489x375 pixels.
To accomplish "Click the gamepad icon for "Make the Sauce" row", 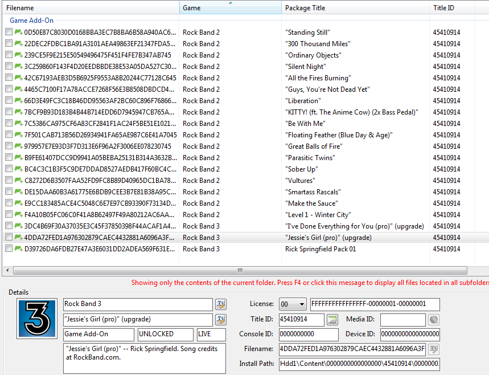I will point(18,203).
